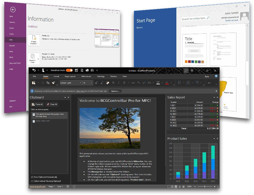This screenshot has height=195, width=254.
Task: Click the Cut scissors icon
Action: tap(43, 83)
